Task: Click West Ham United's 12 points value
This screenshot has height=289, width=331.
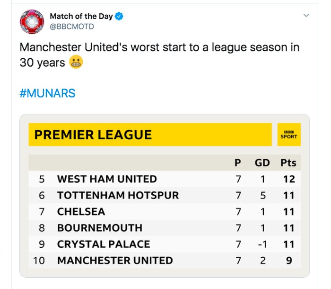Action: pyautogui.click(x=289, y=179)
